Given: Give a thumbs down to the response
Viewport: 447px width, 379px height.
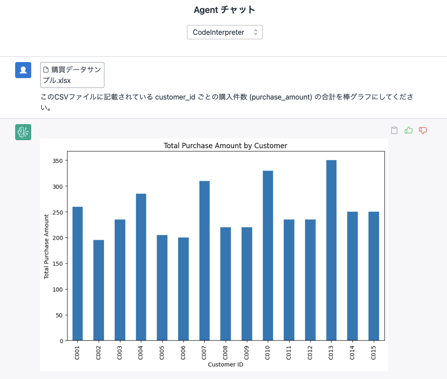Looking at the screenshot, I should (423, 130).
